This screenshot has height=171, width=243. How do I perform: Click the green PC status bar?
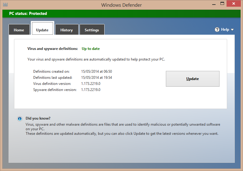[121, 13]
